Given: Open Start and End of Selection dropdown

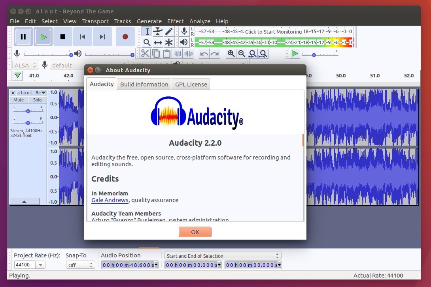Looking at the screenshot, I should click(223, 256).
